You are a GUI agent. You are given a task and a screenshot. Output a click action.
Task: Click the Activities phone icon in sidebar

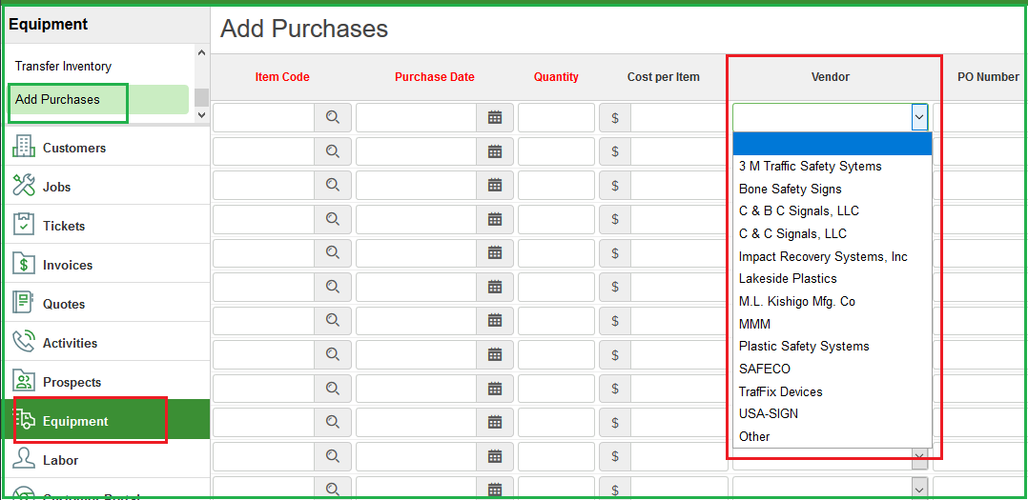click(24, 343)
